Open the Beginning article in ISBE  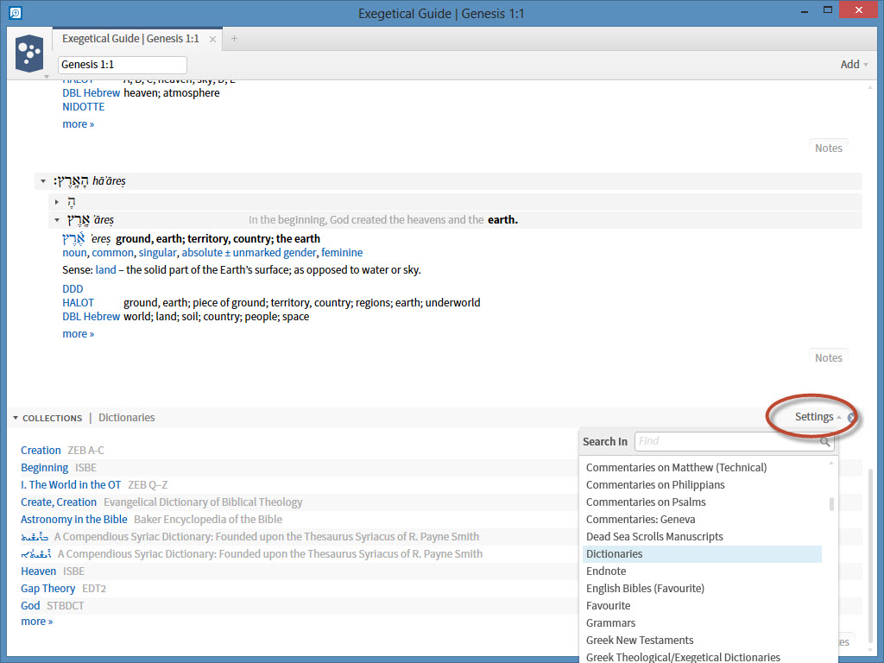(44, 467)
